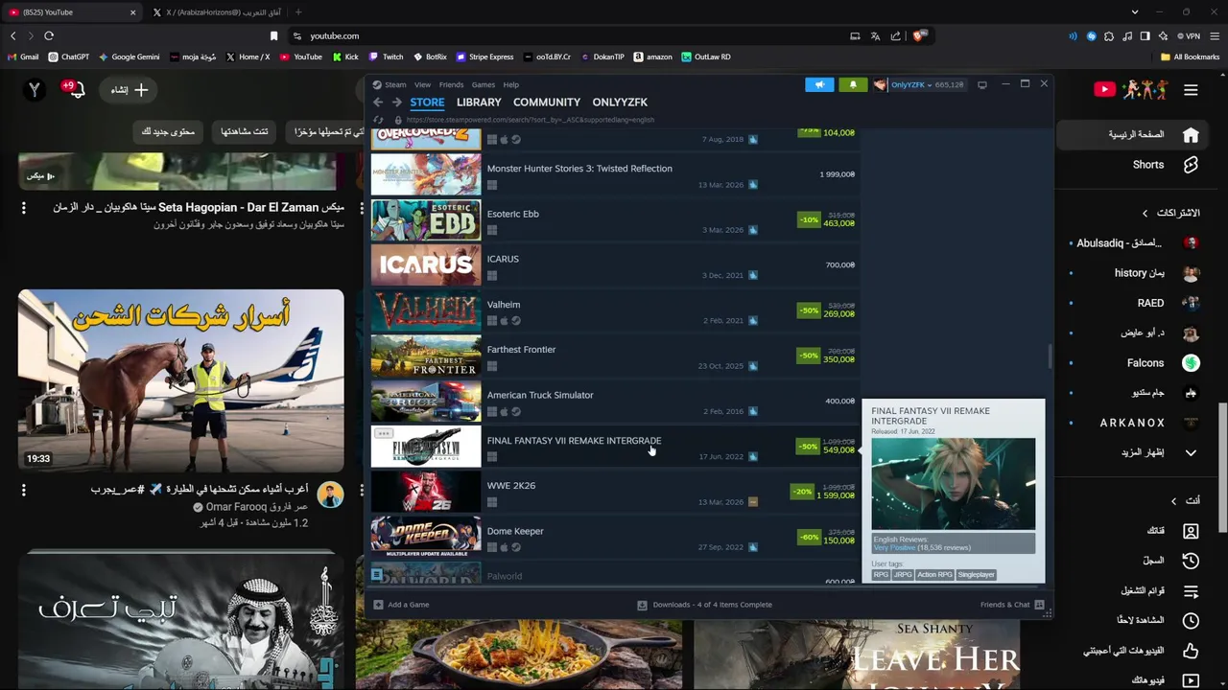Click the WWE 2K26 capsule thumbnail
The height and width of the screenshot is (690, 1228).
click(x=426, y=492)
